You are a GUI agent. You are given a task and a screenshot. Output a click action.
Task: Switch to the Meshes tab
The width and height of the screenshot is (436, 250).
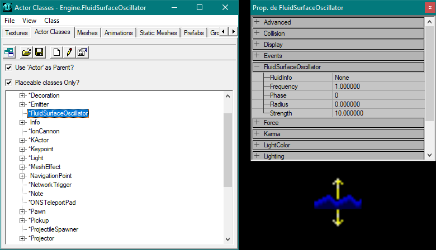coord(87,33)
